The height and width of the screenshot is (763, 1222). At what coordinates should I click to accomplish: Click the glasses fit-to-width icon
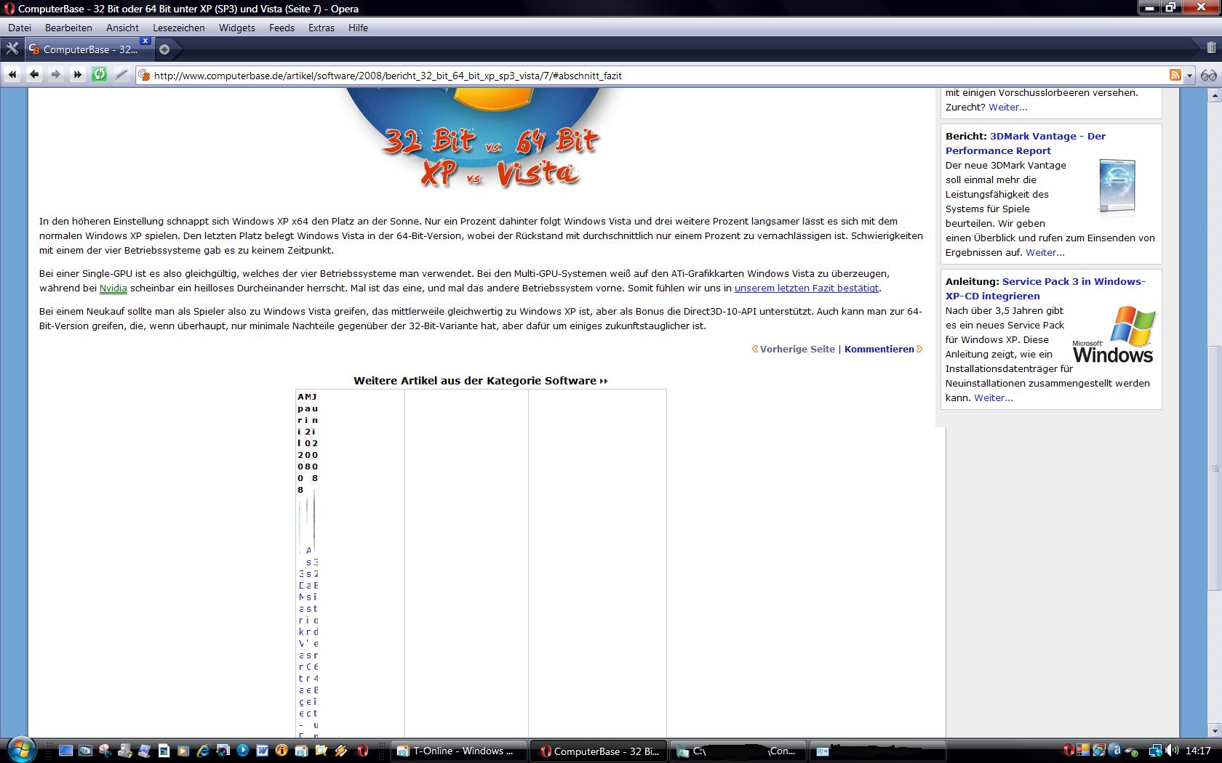click(1209, 76)
